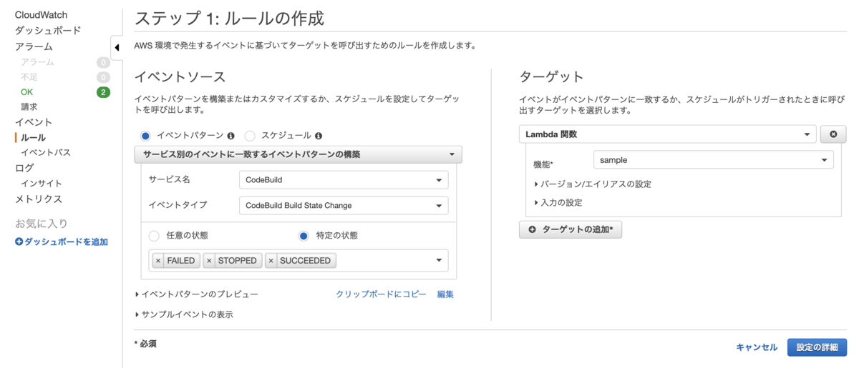Click info icon next to スケジュール

tap(319, 136)
